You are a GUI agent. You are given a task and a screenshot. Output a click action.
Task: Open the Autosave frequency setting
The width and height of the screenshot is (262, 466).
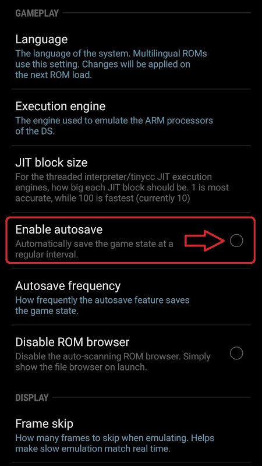131,297
